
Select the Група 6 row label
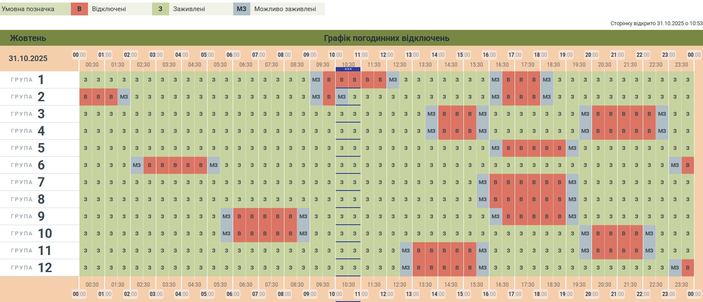pos(28,165)
